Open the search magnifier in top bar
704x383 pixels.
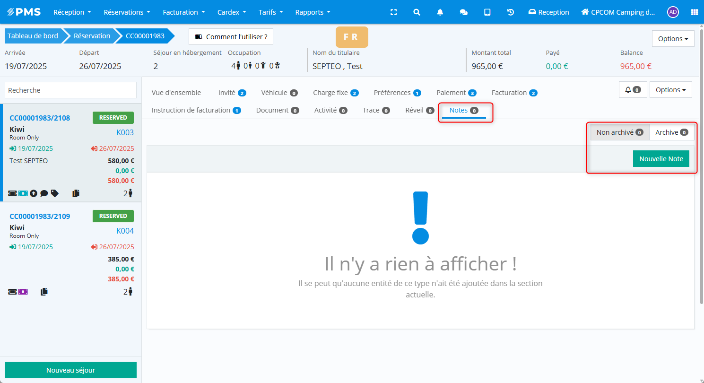pos(417,12)
